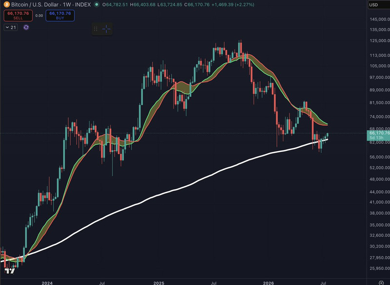
Task: Click the 48,000.00 price scale label
Action: pos(380,179)
